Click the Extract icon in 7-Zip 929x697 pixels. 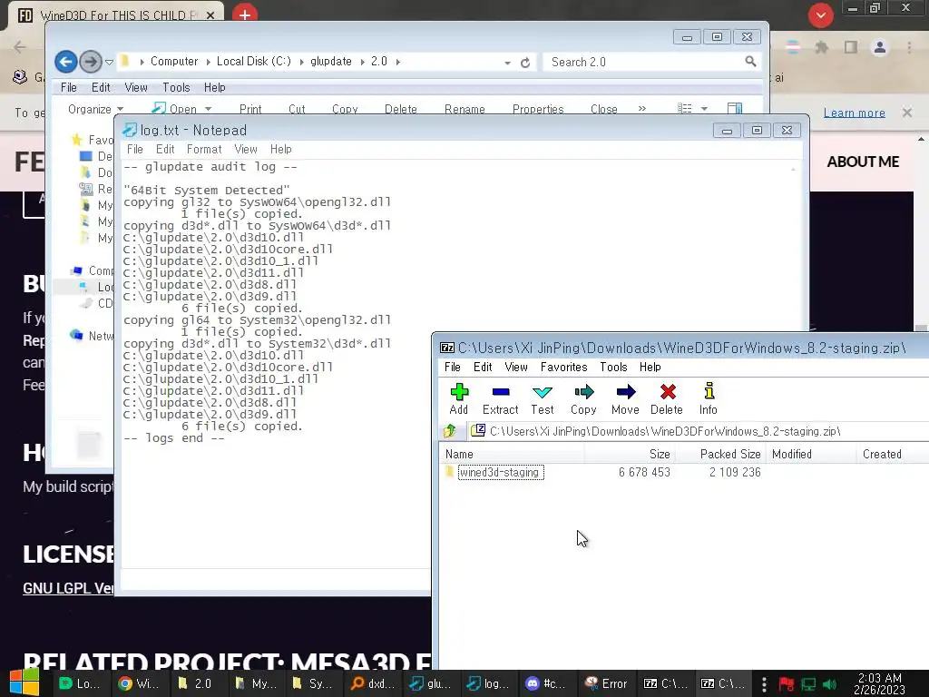(x=501, y=392)
